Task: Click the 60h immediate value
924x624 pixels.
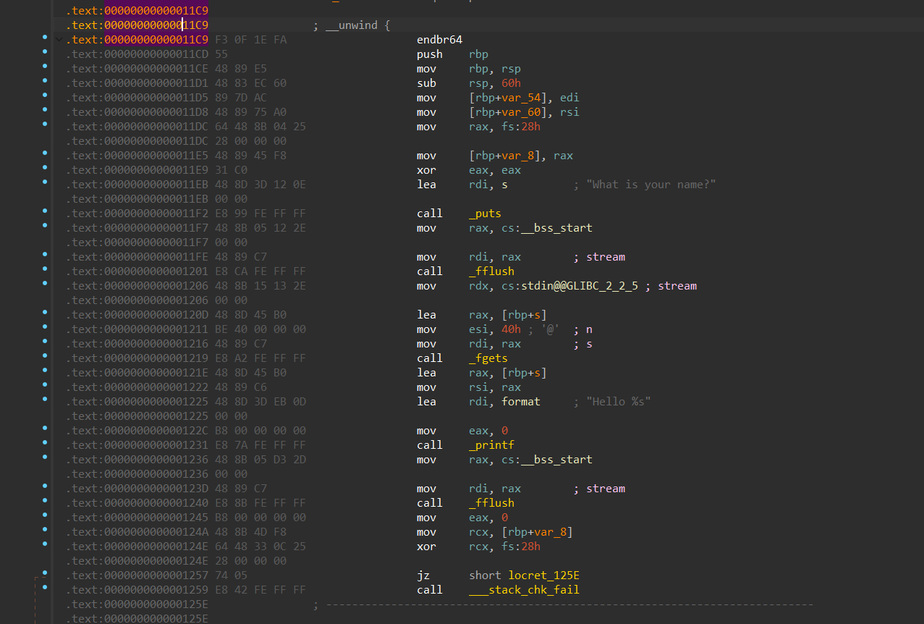Action: coord(511,83)
